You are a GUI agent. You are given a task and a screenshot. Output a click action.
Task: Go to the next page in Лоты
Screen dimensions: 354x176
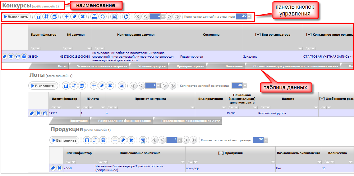(165, 86)
